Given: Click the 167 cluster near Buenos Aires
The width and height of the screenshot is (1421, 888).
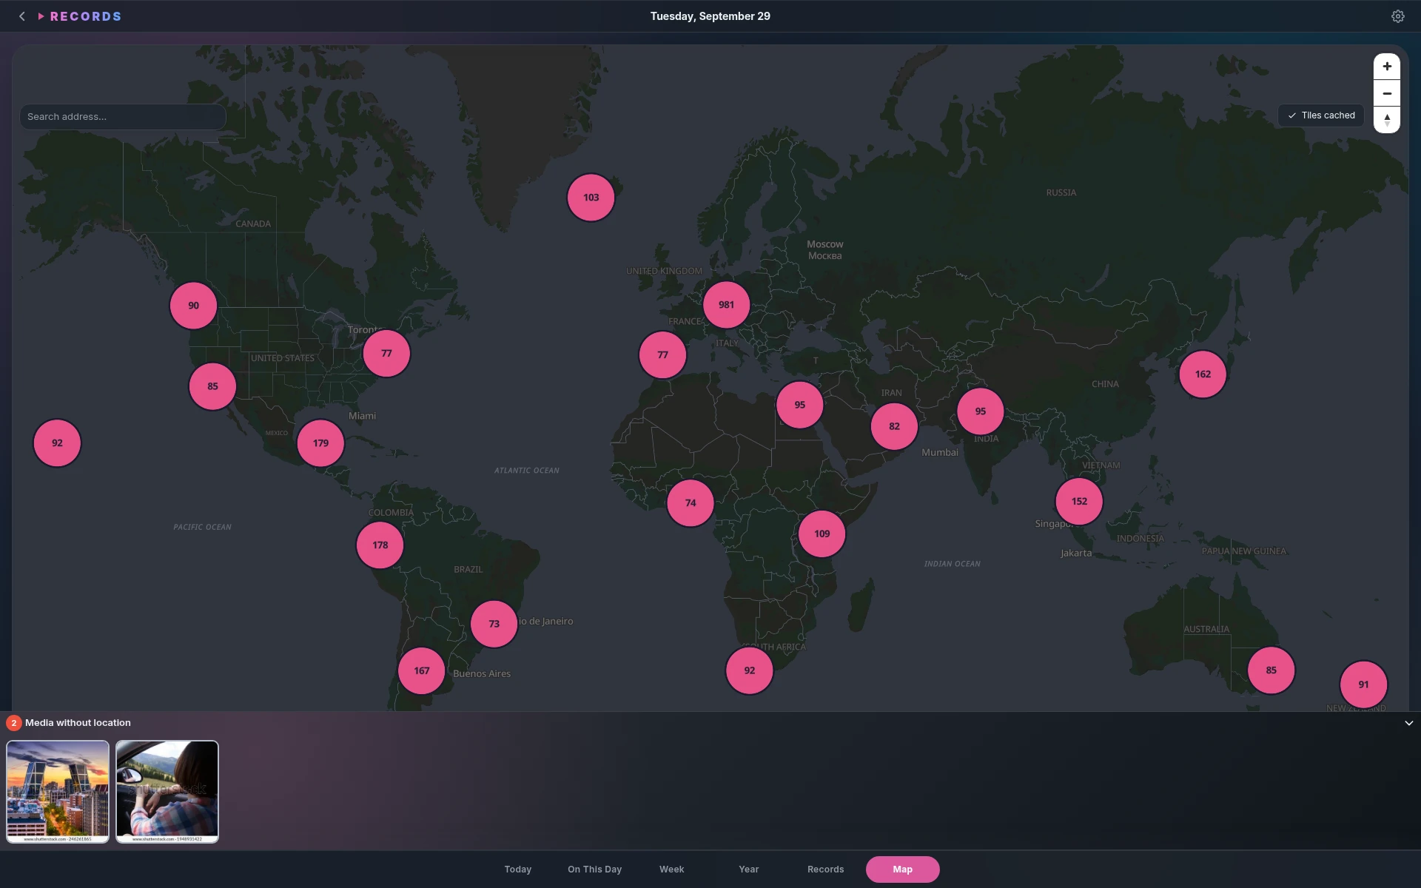Looking at the screenshot, I should pos(421,671).
